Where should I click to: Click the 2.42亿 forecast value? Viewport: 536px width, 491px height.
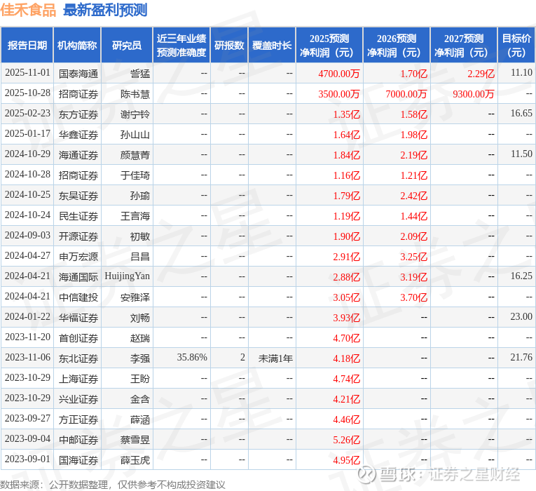coord(413,196)
